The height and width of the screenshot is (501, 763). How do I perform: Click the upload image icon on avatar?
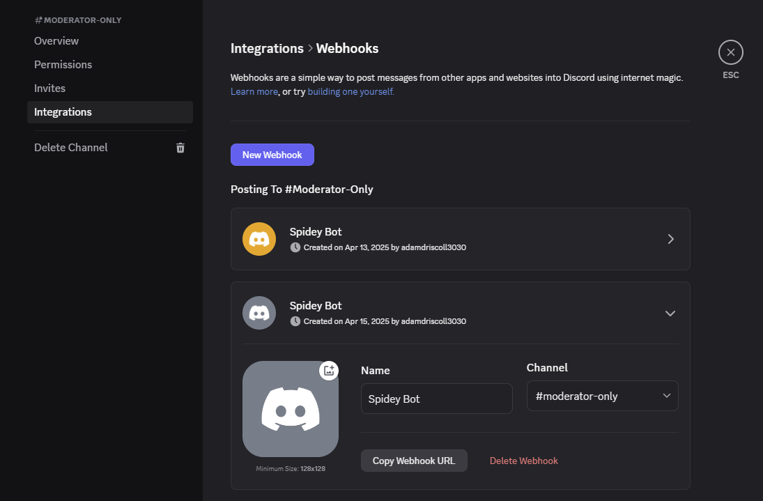(x=329, y=371)
